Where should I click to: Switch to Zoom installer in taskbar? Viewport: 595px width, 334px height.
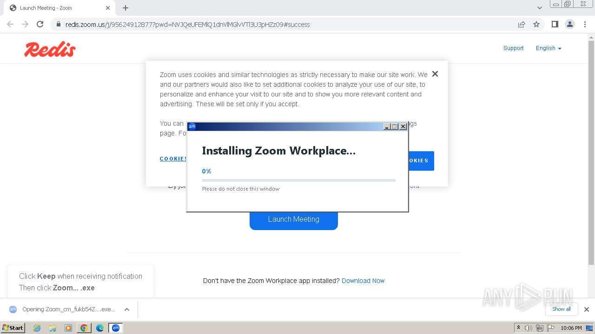click(116, 328)
